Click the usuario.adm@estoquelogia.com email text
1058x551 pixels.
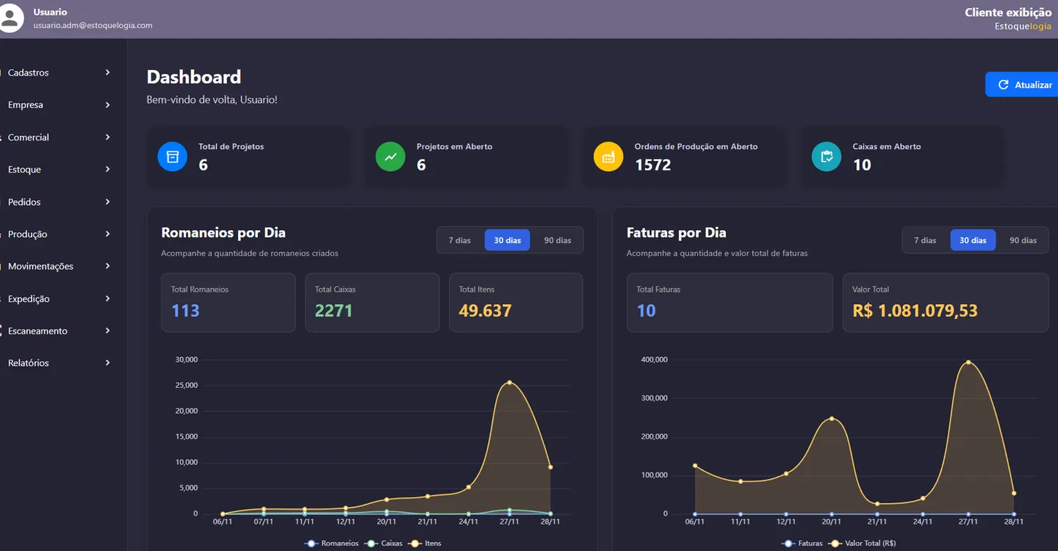93,25
